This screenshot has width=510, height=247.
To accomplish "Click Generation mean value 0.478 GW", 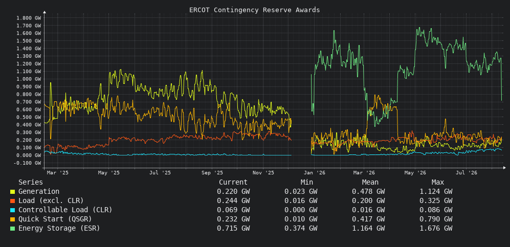I will [x=368, y=192].
